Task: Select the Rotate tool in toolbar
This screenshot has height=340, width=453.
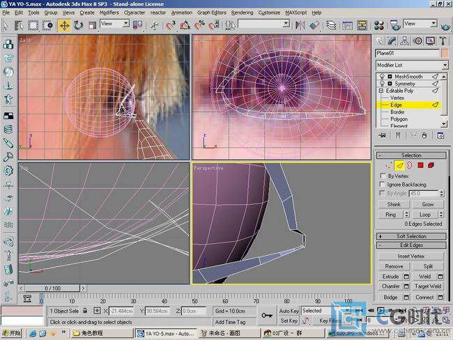Action: pos(78,25)
